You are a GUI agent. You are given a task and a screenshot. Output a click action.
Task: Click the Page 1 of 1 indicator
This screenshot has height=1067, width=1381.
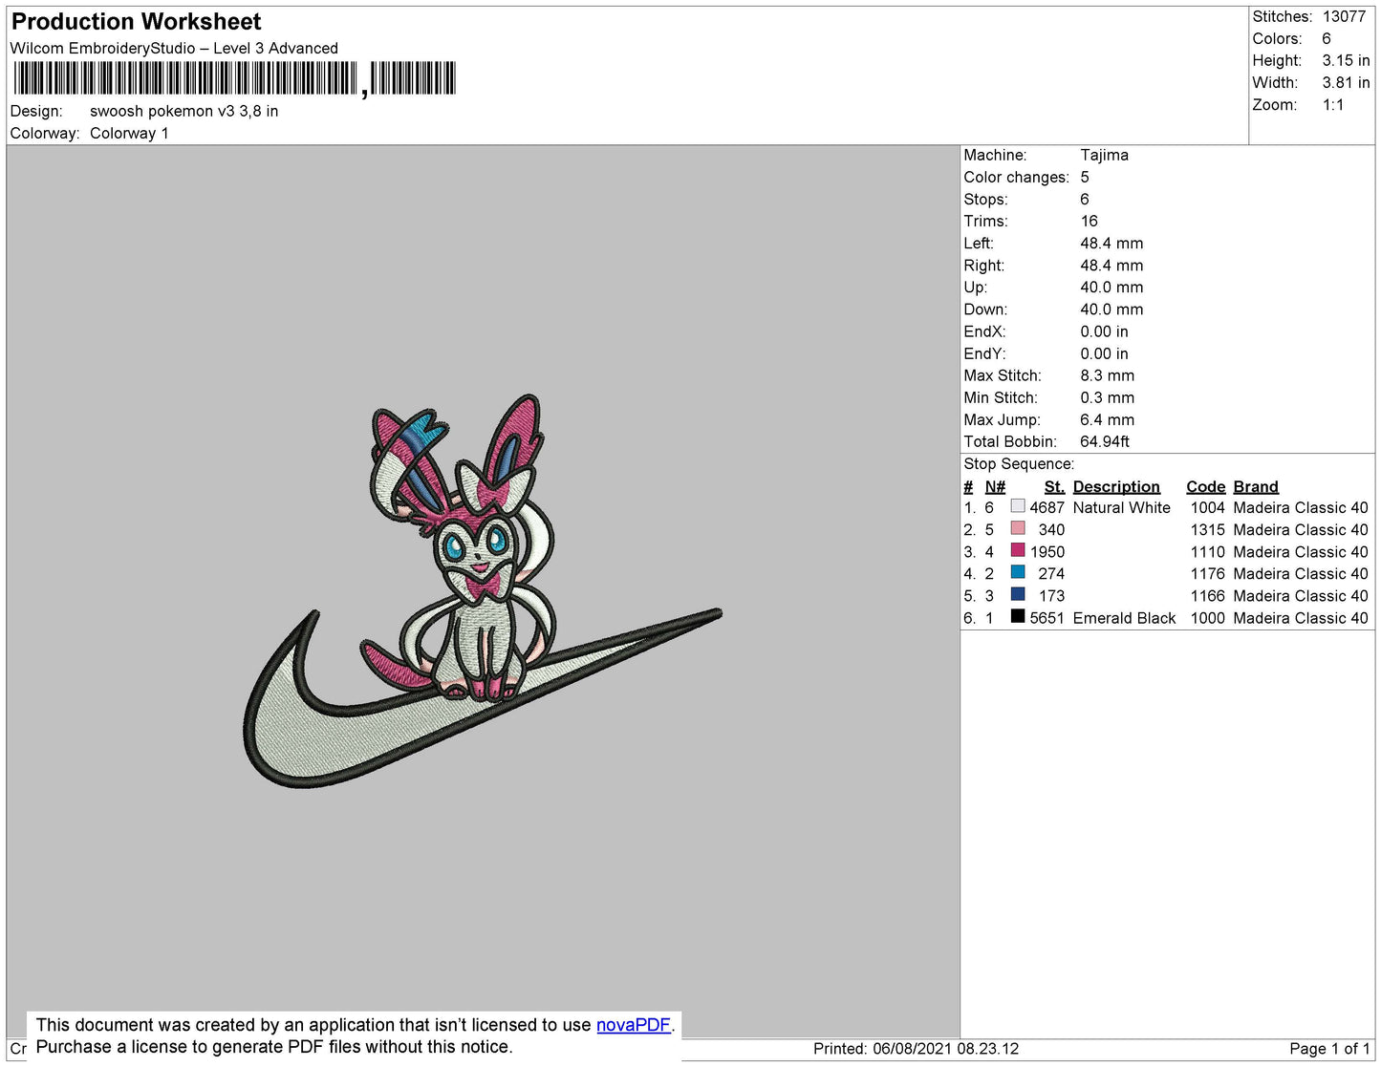tap(1329, 1049)
